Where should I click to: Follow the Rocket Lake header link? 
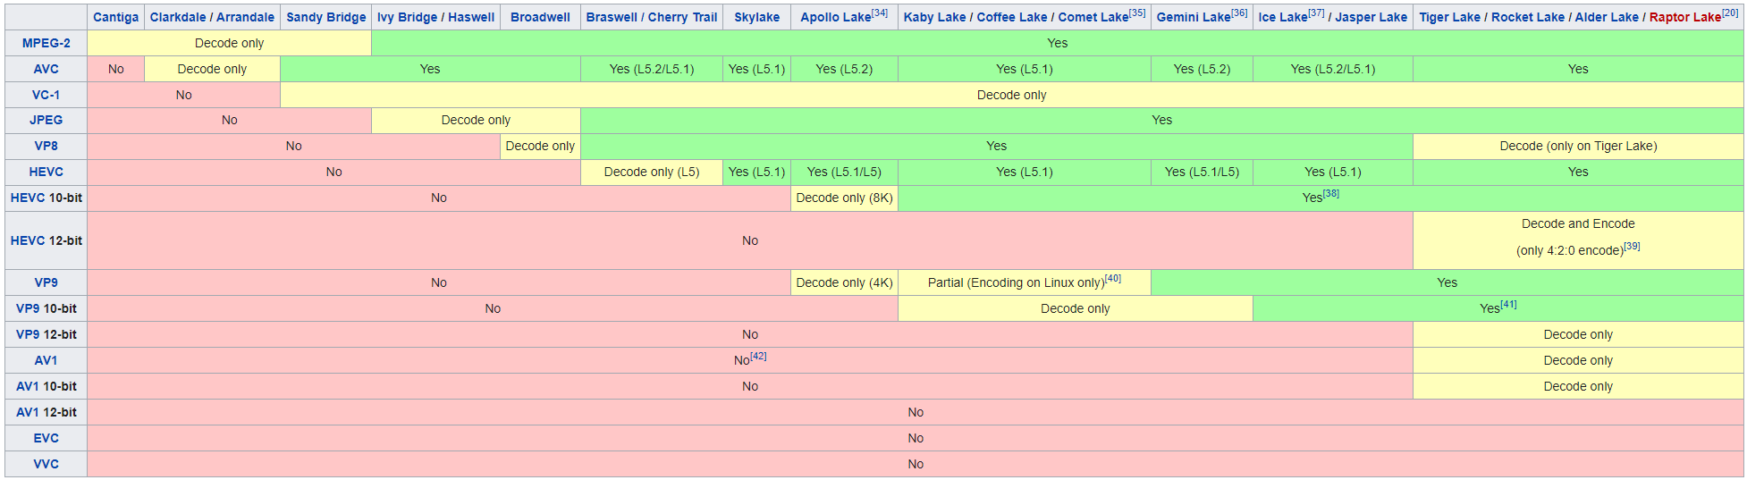1528,17
